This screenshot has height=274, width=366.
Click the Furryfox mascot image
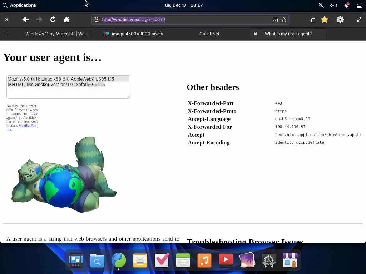tap(64, 175)
